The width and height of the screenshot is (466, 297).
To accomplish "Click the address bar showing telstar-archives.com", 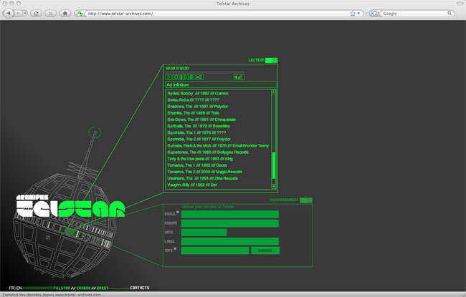I will click(219, 14).
